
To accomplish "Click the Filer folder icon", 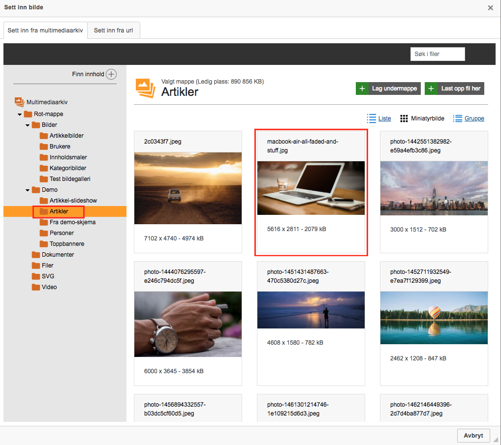I will [x=36, y=266].
